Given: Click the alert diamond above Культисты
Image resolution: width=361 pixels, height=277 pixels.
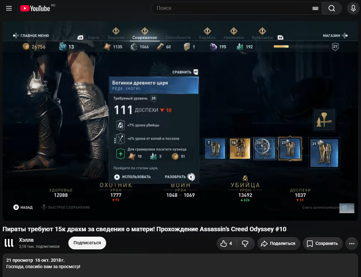Looking at the screenshot, I should 262,31.
